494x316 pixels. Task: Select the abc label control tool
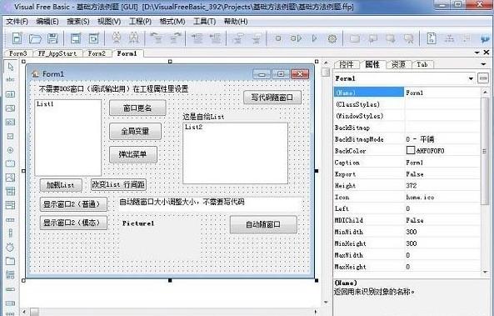(x=10, y=79)
